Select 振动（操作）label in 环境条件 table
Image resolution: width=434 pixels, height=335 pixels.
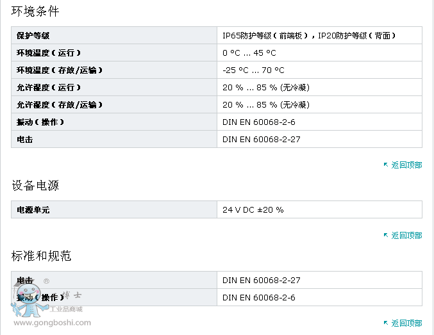coord(40,122)
